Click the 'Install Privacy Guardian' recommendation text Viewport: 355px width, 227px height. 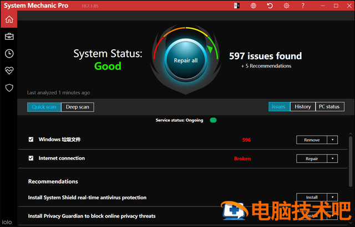coord(92,216)
